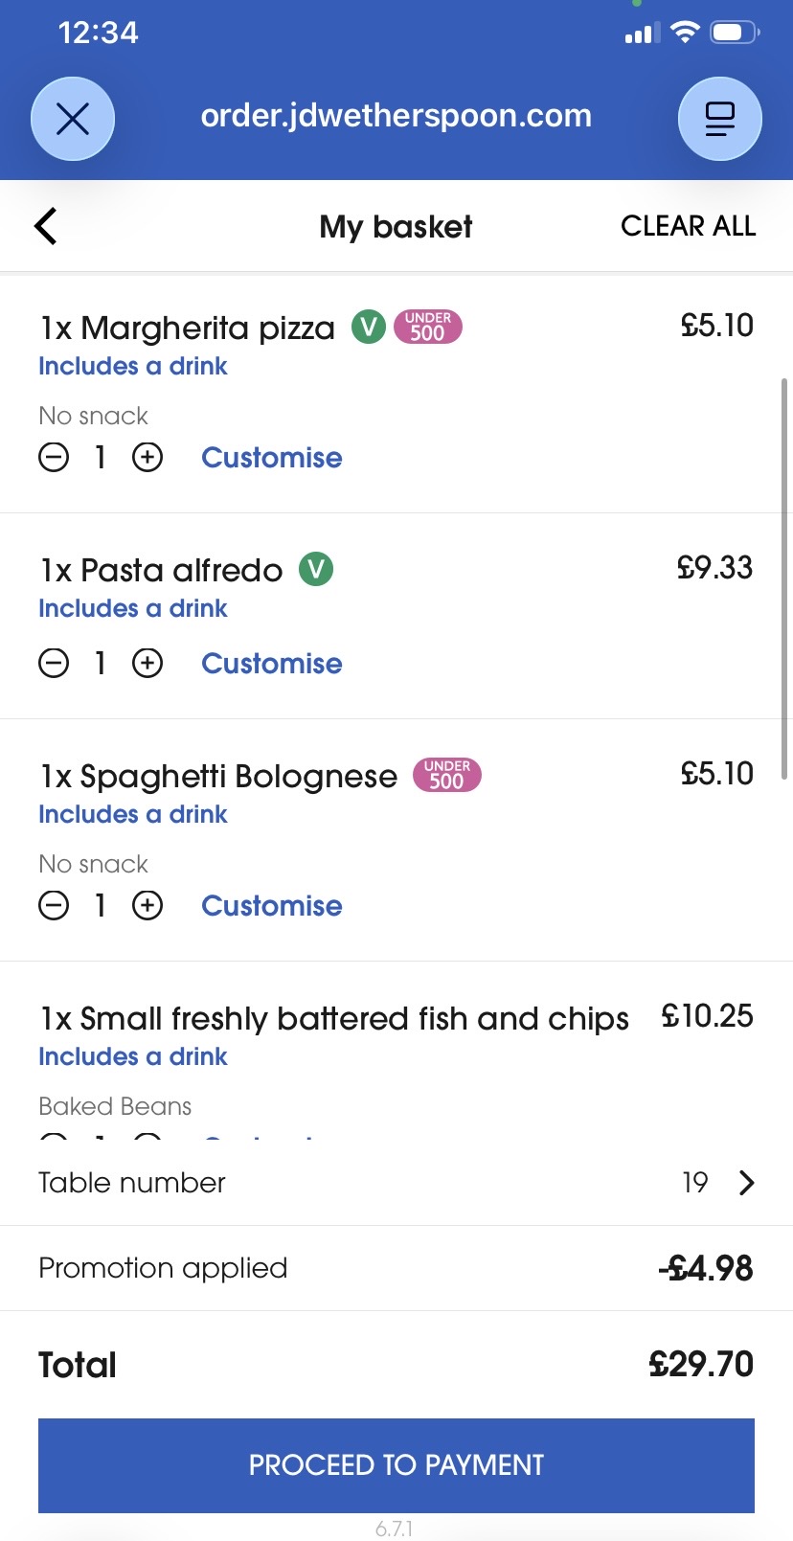Screen dimensions: 793x1541
Task: Customise the Margherita pizza
Action: [x=271, y=458]
